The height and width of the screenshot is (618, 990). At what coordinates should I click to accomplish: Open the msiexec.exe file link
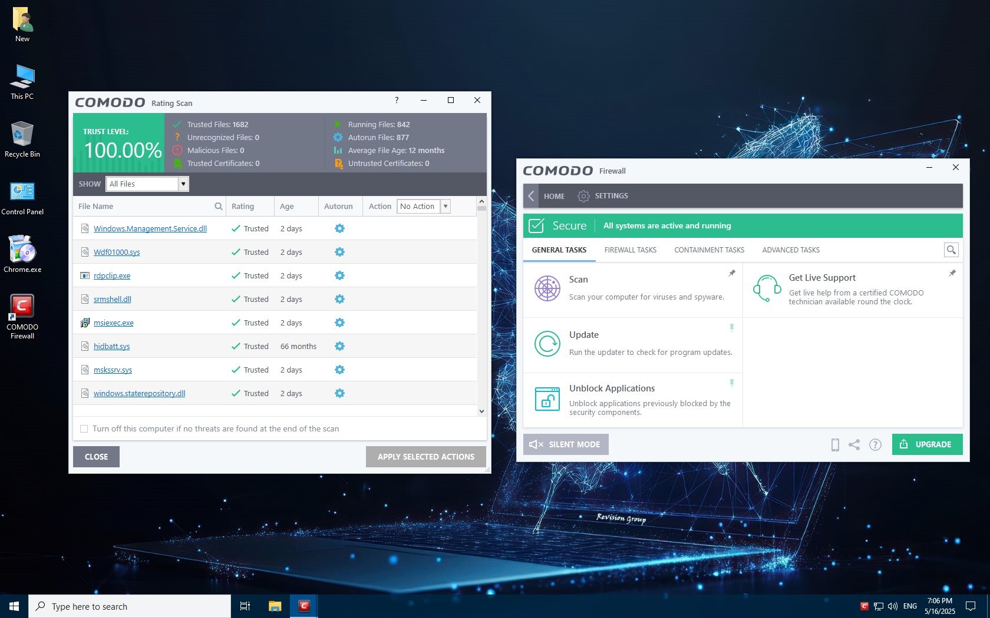pyautogui.click(x=114, y=323)
